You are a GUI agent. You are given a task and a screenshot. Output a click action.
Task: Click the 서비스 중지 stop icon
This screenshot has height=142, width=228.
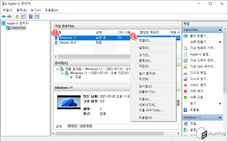point(185,85)
